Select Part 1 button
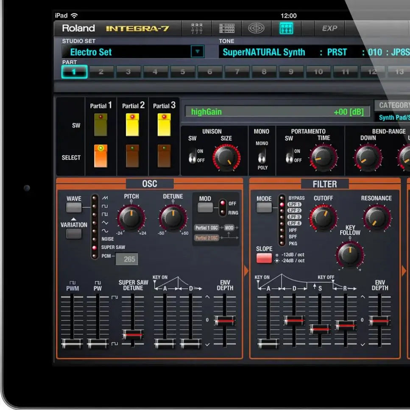Image resolution: width=410 pixels, height=410 pixels. coord(75,72)
